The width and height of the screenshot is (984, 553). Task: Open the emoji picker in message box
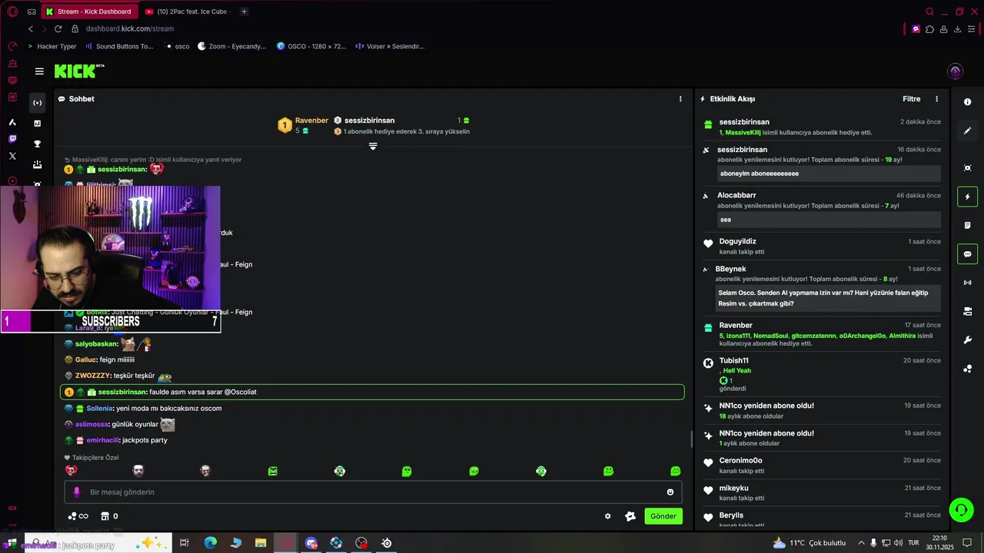[x=670, y=492]
